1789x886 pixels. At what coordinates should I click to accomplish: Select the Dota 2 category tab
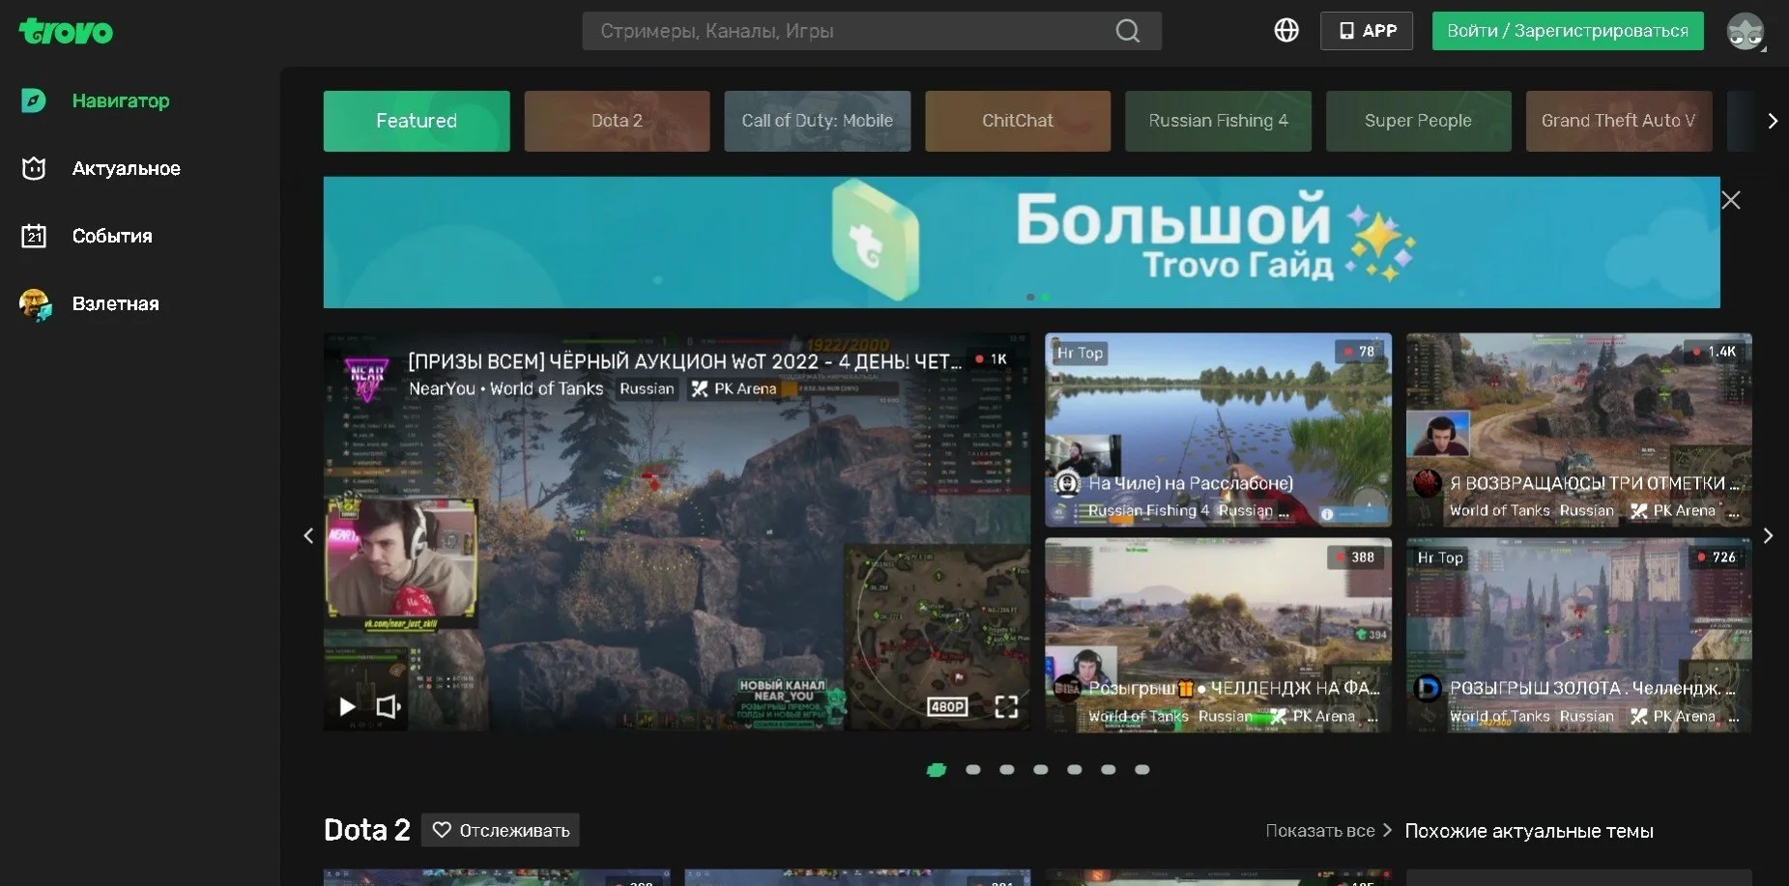point(617,121)
